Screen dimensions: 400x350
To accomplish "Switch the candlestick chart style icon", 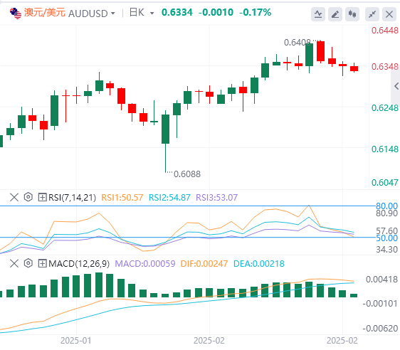I will pyautogui.click(x=352, y=14).
